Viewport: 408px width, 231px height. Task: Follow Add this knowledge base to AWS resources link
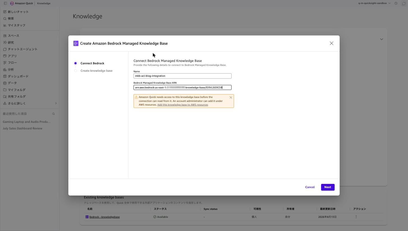pyautogui.click(x=183, y=105)
